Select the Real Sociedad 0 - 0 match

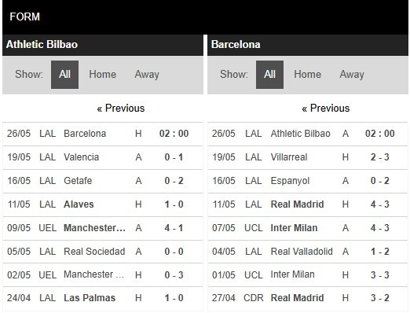pyautogui.click(x=103, y=252)
